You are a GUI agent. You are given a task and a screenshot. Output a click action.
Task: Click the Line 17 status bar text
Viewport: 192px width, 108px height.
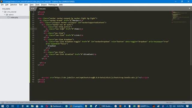(x=34, y=103)
